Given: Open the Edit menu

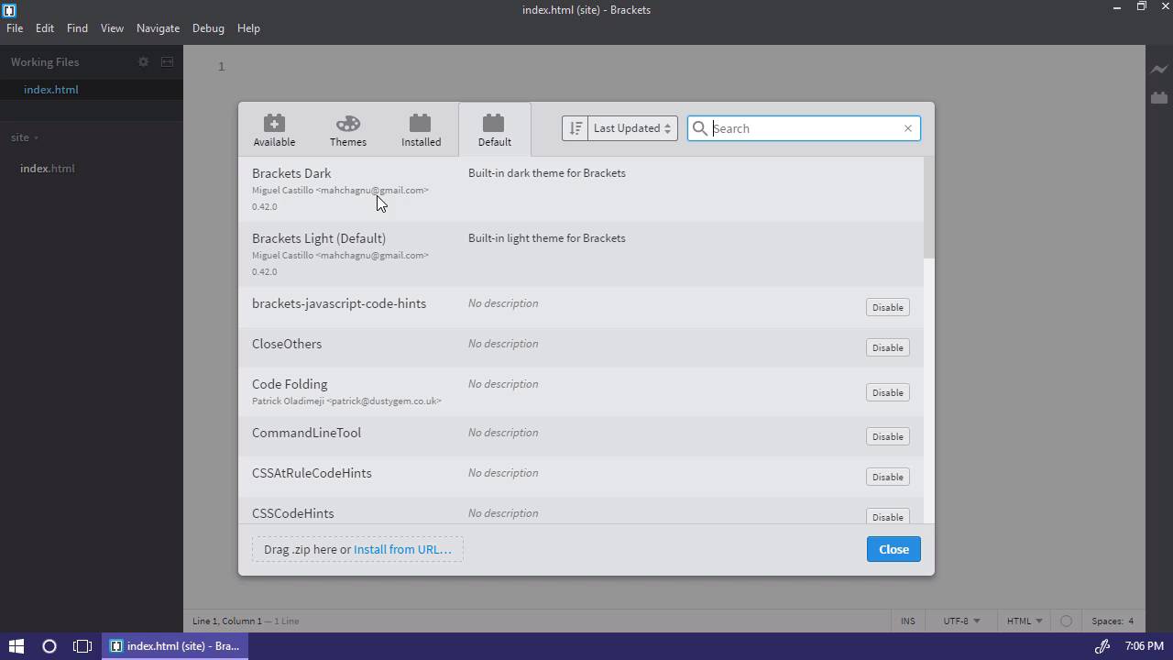Looking at the screenshot, I should [x=45, y=28].
